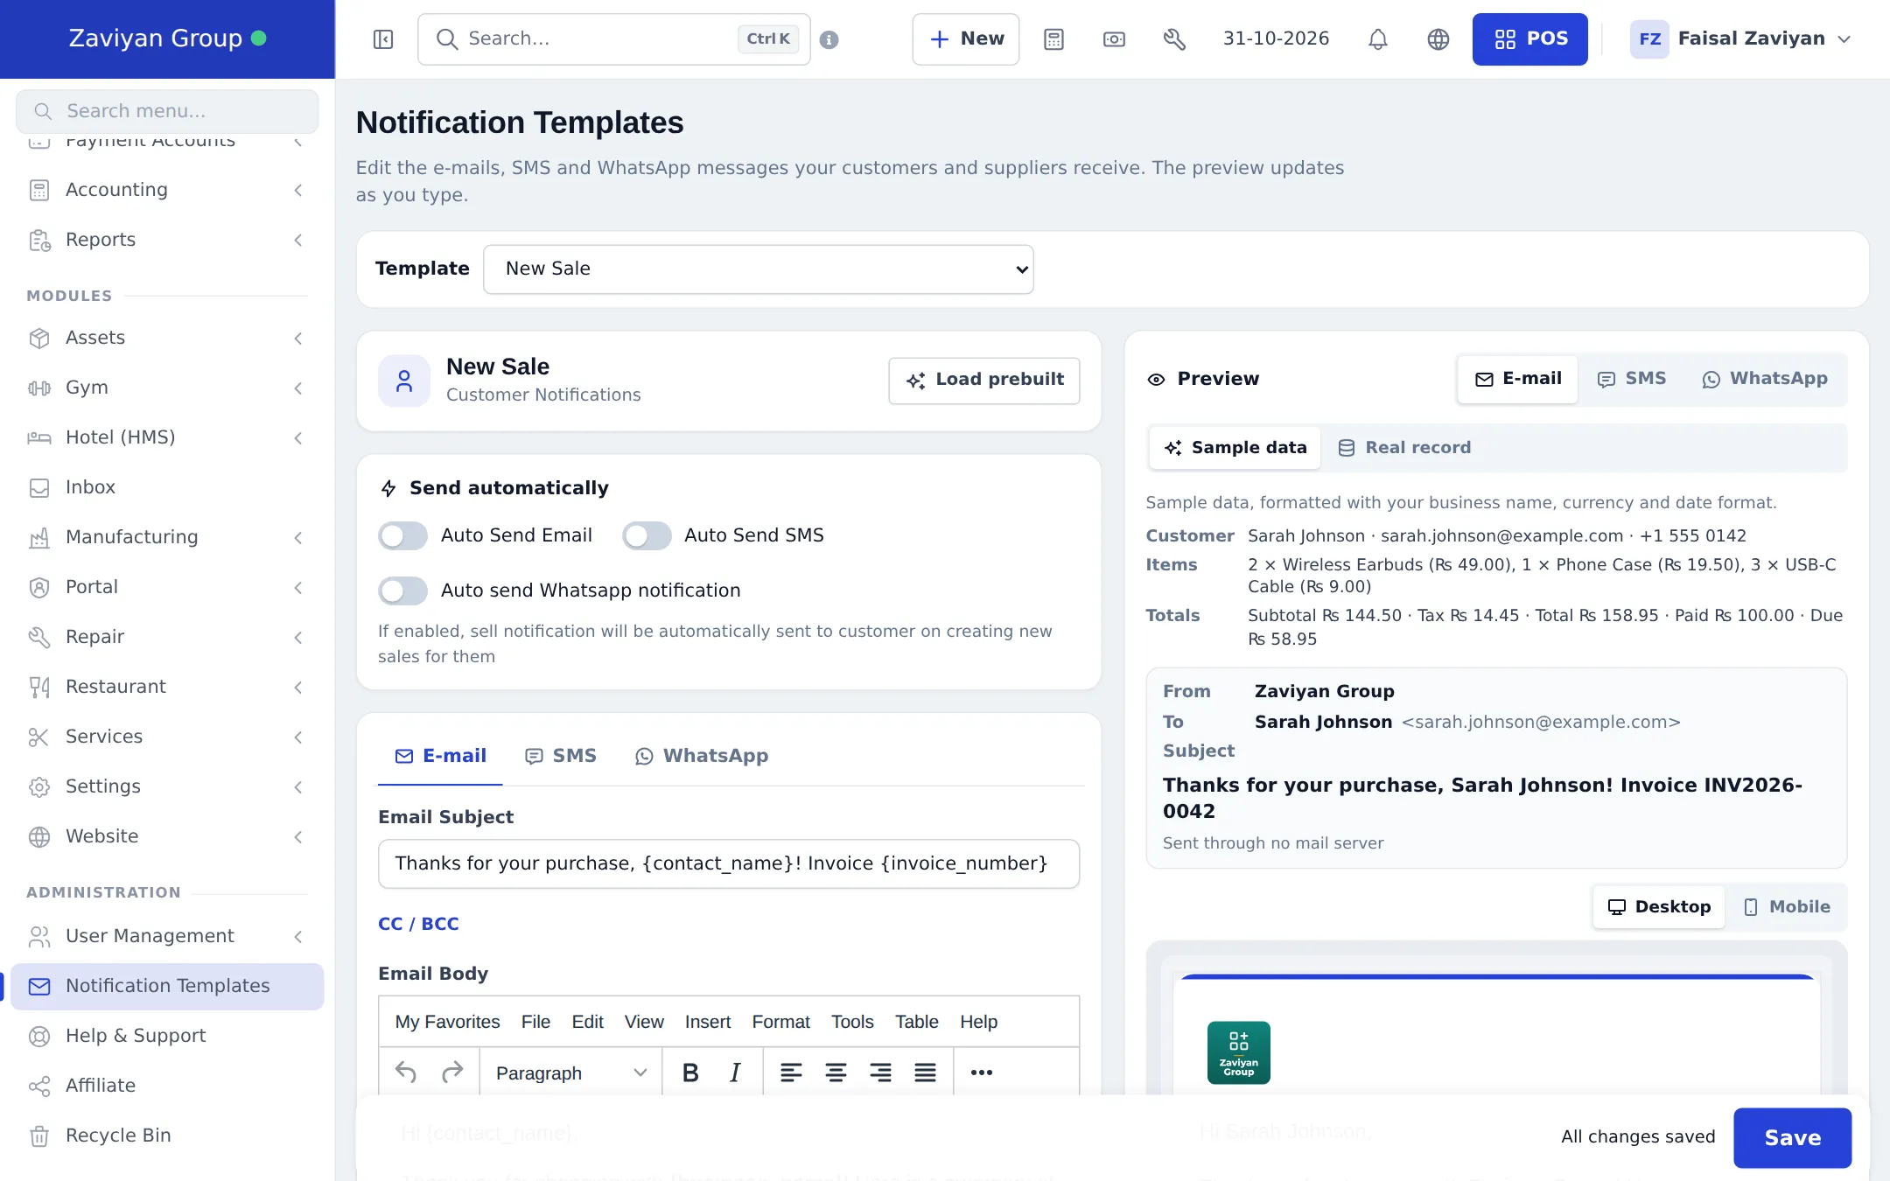Click the globe language icon
This screenshot has width=1890, height=1181.
[1438, 39]
